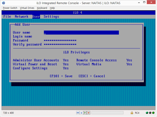Image resolution: width=157 pixels, height=117 pixels.
Task: Select the Network menu in iLO 4
Action: tap(22, 17)
